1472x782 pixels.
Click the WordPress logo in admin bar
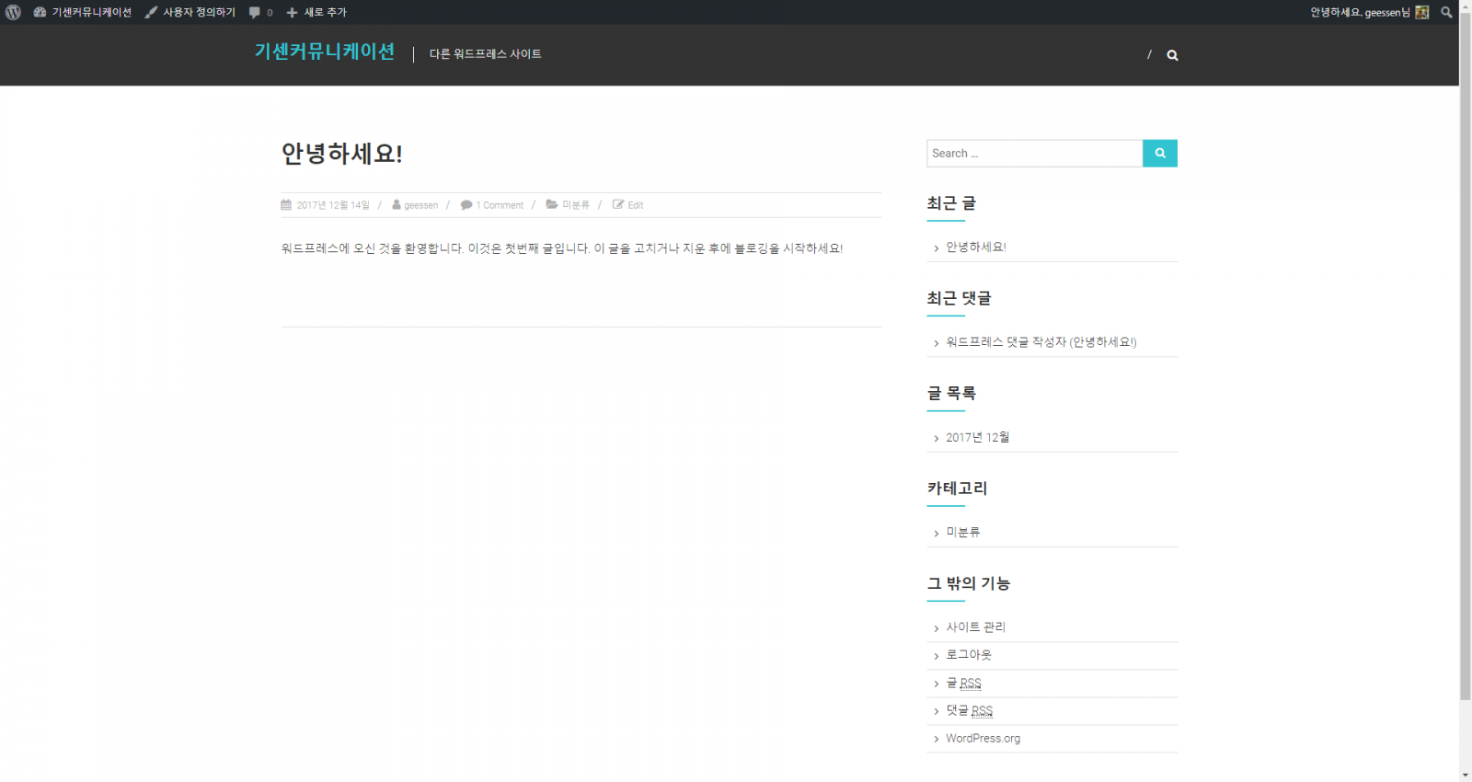[x=13, y=12]
